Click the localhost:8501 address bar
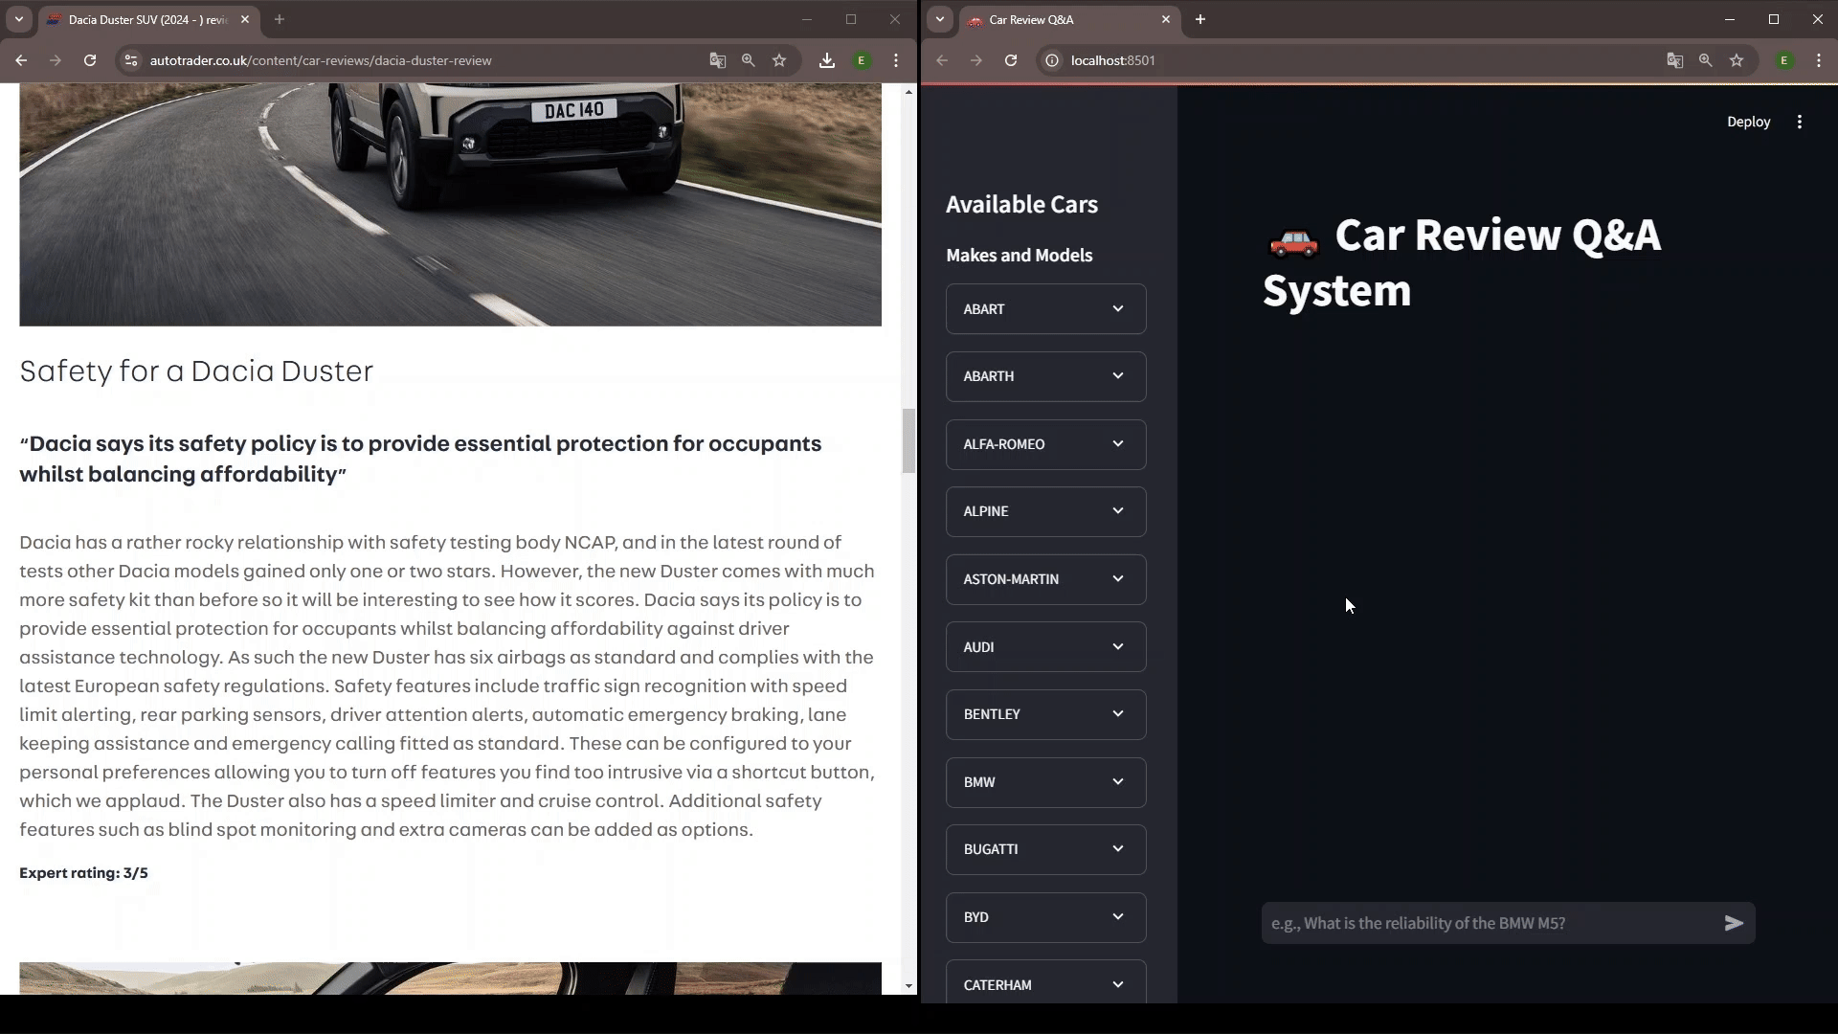Viewport: 1838px width, 1034px height. (1112, 60)
